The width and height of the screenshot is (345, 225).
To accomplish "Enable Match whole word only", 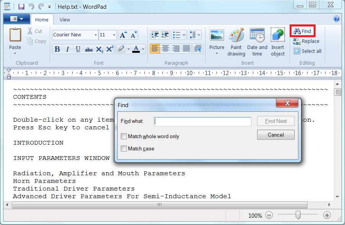I will [x=124, y=136].
